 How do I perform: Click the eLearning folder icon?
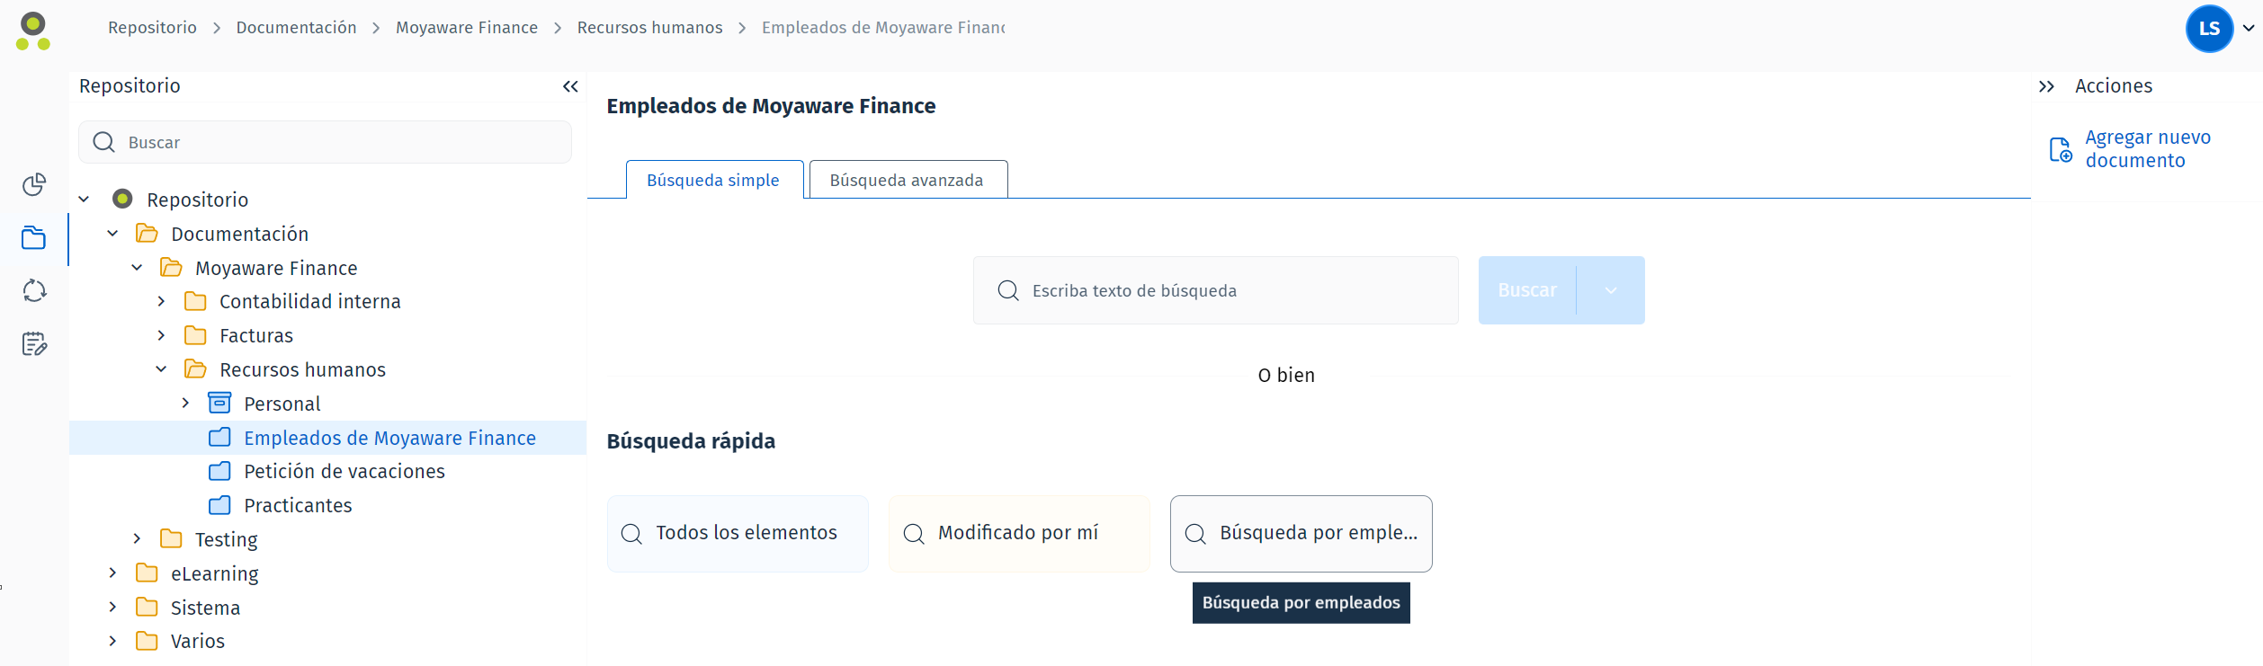coord(147,573)
